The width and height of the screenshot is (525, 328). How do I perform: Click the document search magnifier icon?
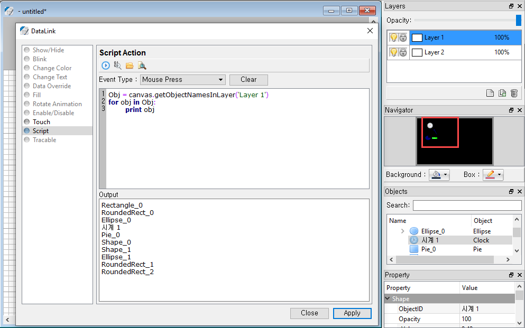pos(142,65)
